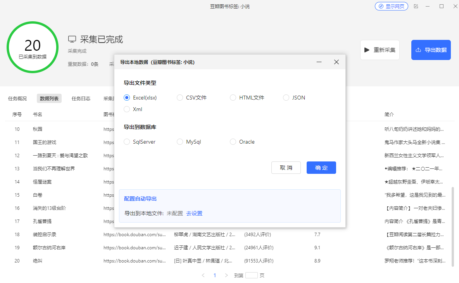Click the (91553人评价) rating count cell
Viewport: 459px width, 283px height.
coord(259,261)
